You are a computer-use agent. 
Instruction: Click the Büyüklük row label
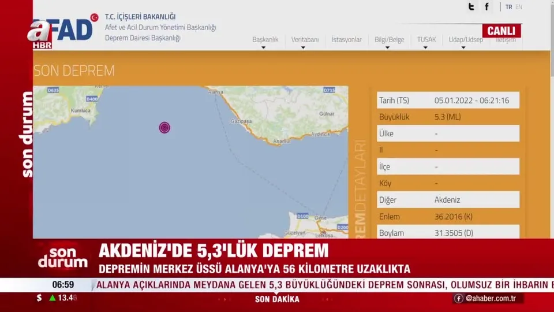[x=394, y=117]
